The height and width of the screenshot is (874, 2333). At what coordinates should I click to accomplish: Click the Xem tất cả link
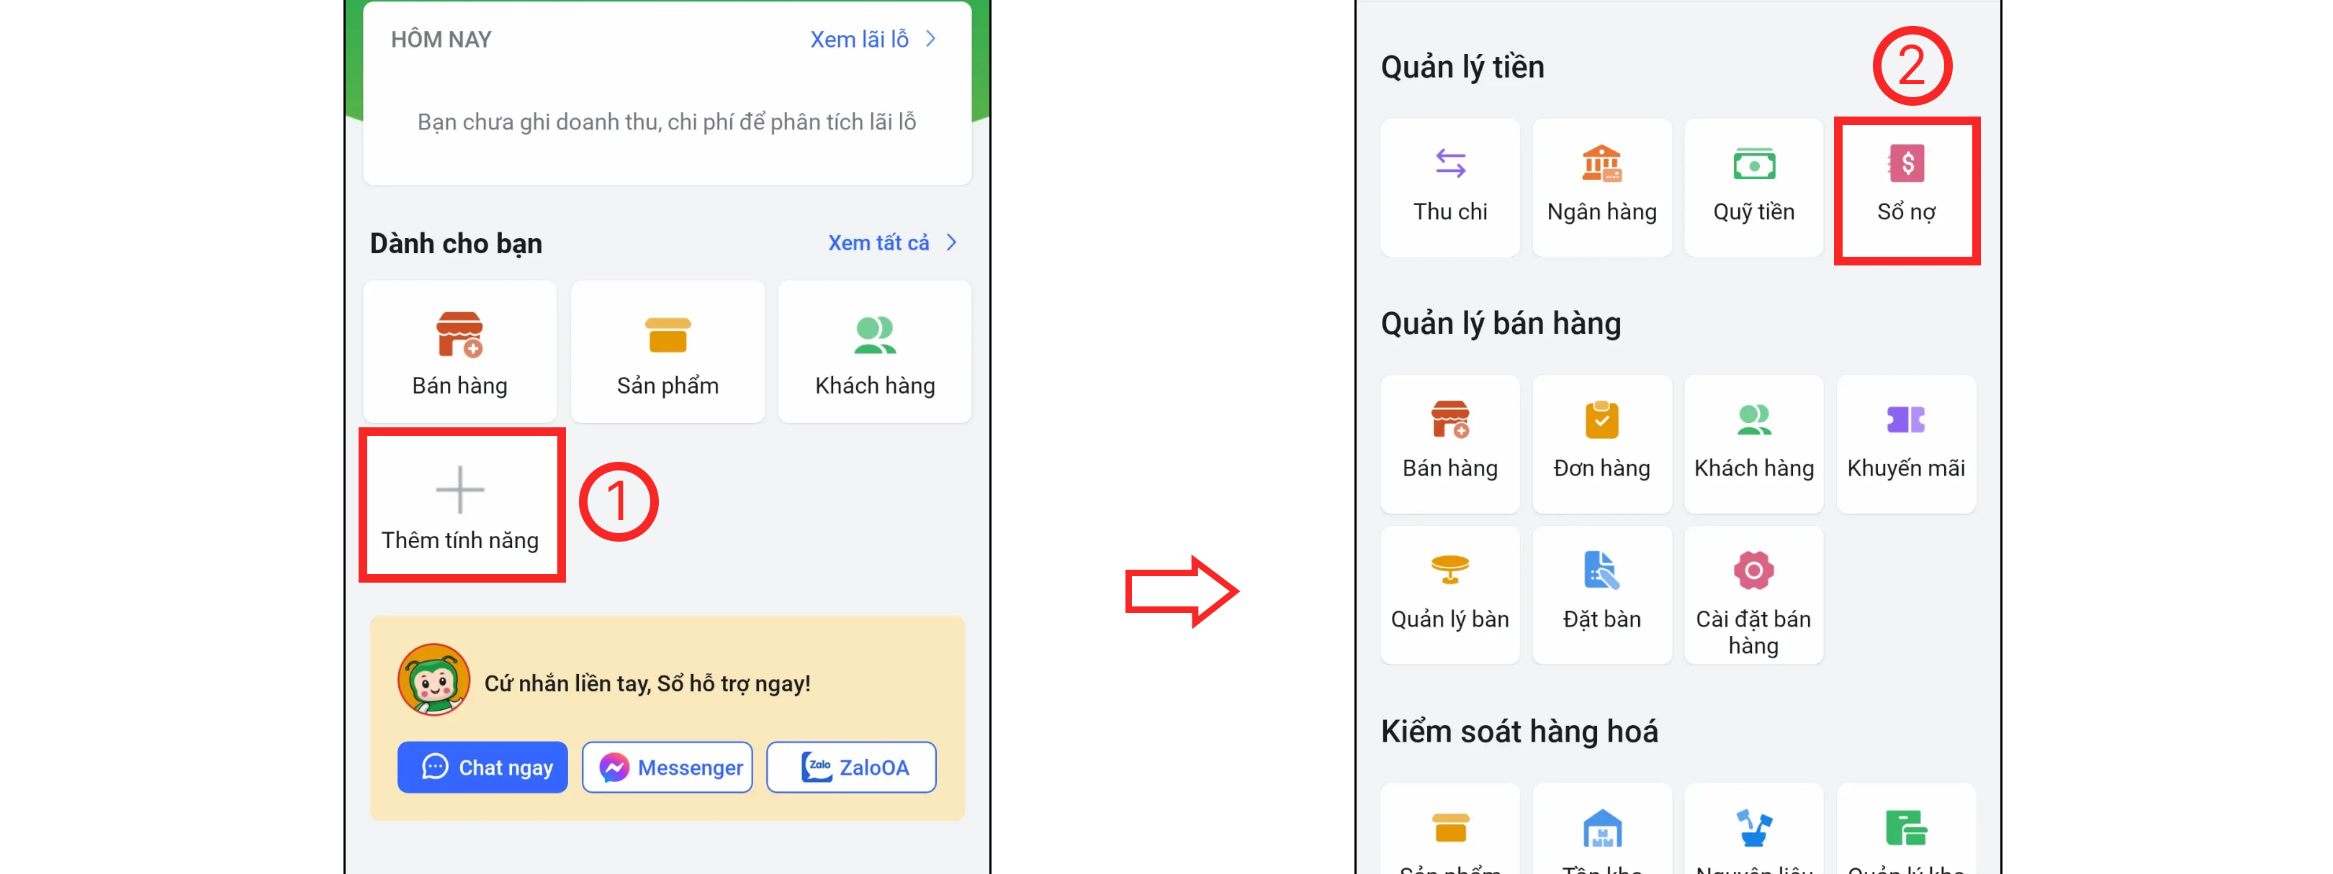pos(878,242)
